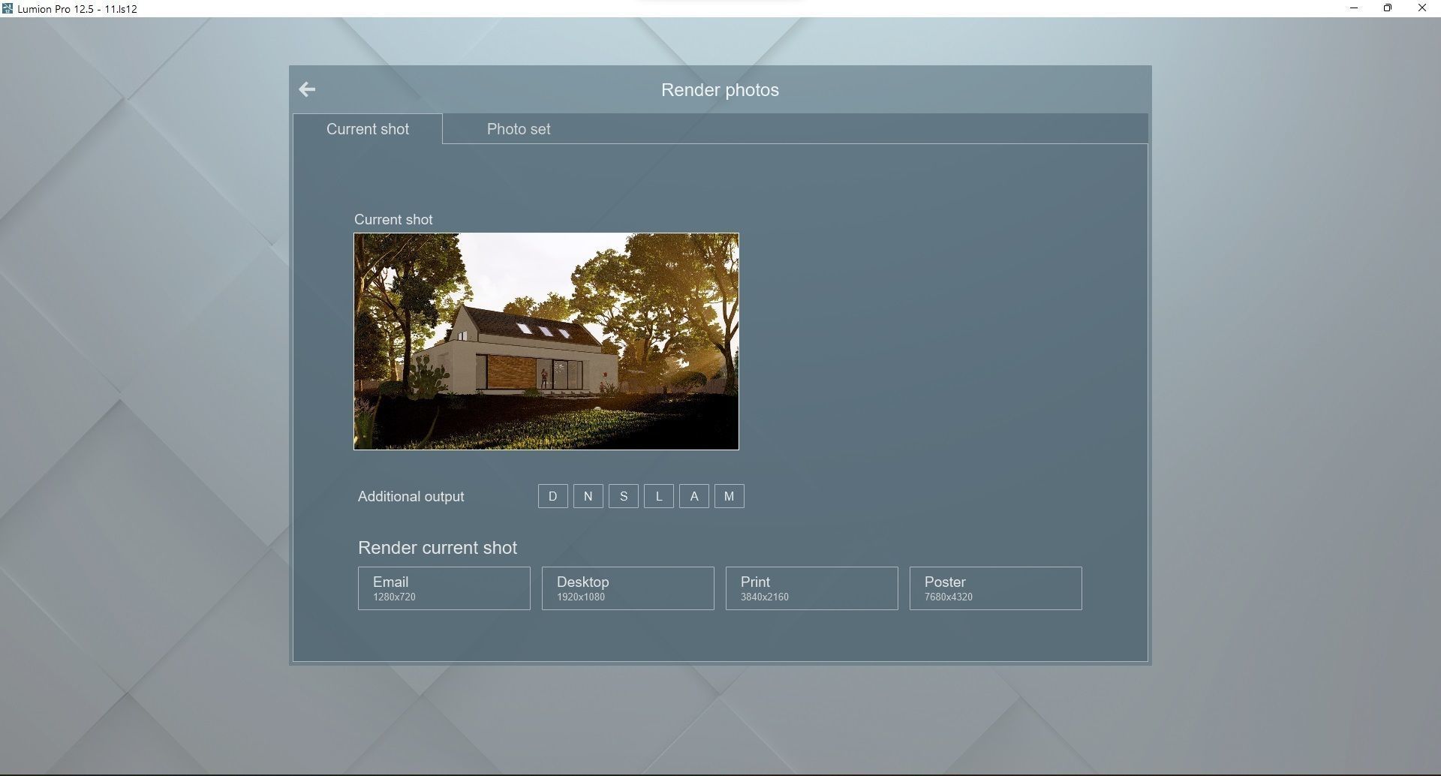Toggle the M additional output

click(730, 496)
